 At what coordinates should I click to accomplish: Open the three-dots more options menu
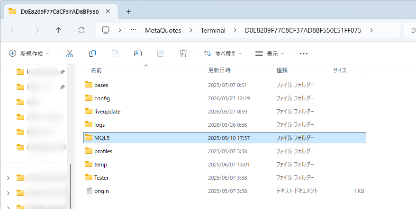click(304, 54)
